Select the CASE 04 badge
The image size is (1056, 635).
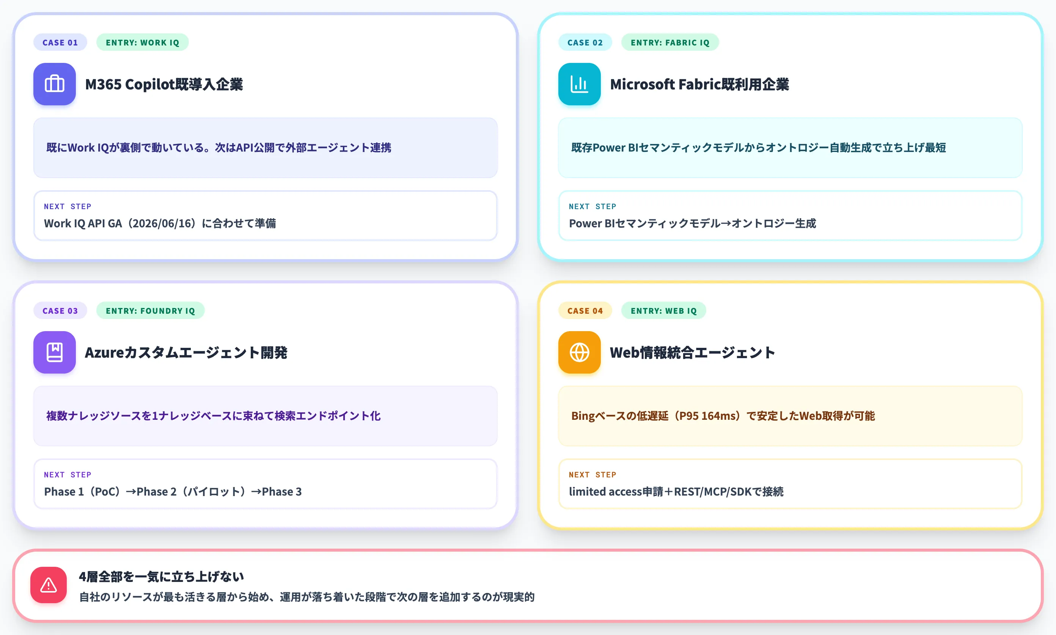[x=585, y=311]
